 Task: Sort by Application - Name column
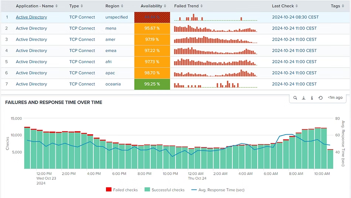point(37,6)
